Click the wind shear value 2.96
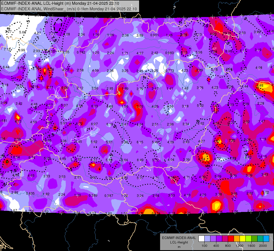This screenshot has width=274, height=251. [x=170, y=124]
